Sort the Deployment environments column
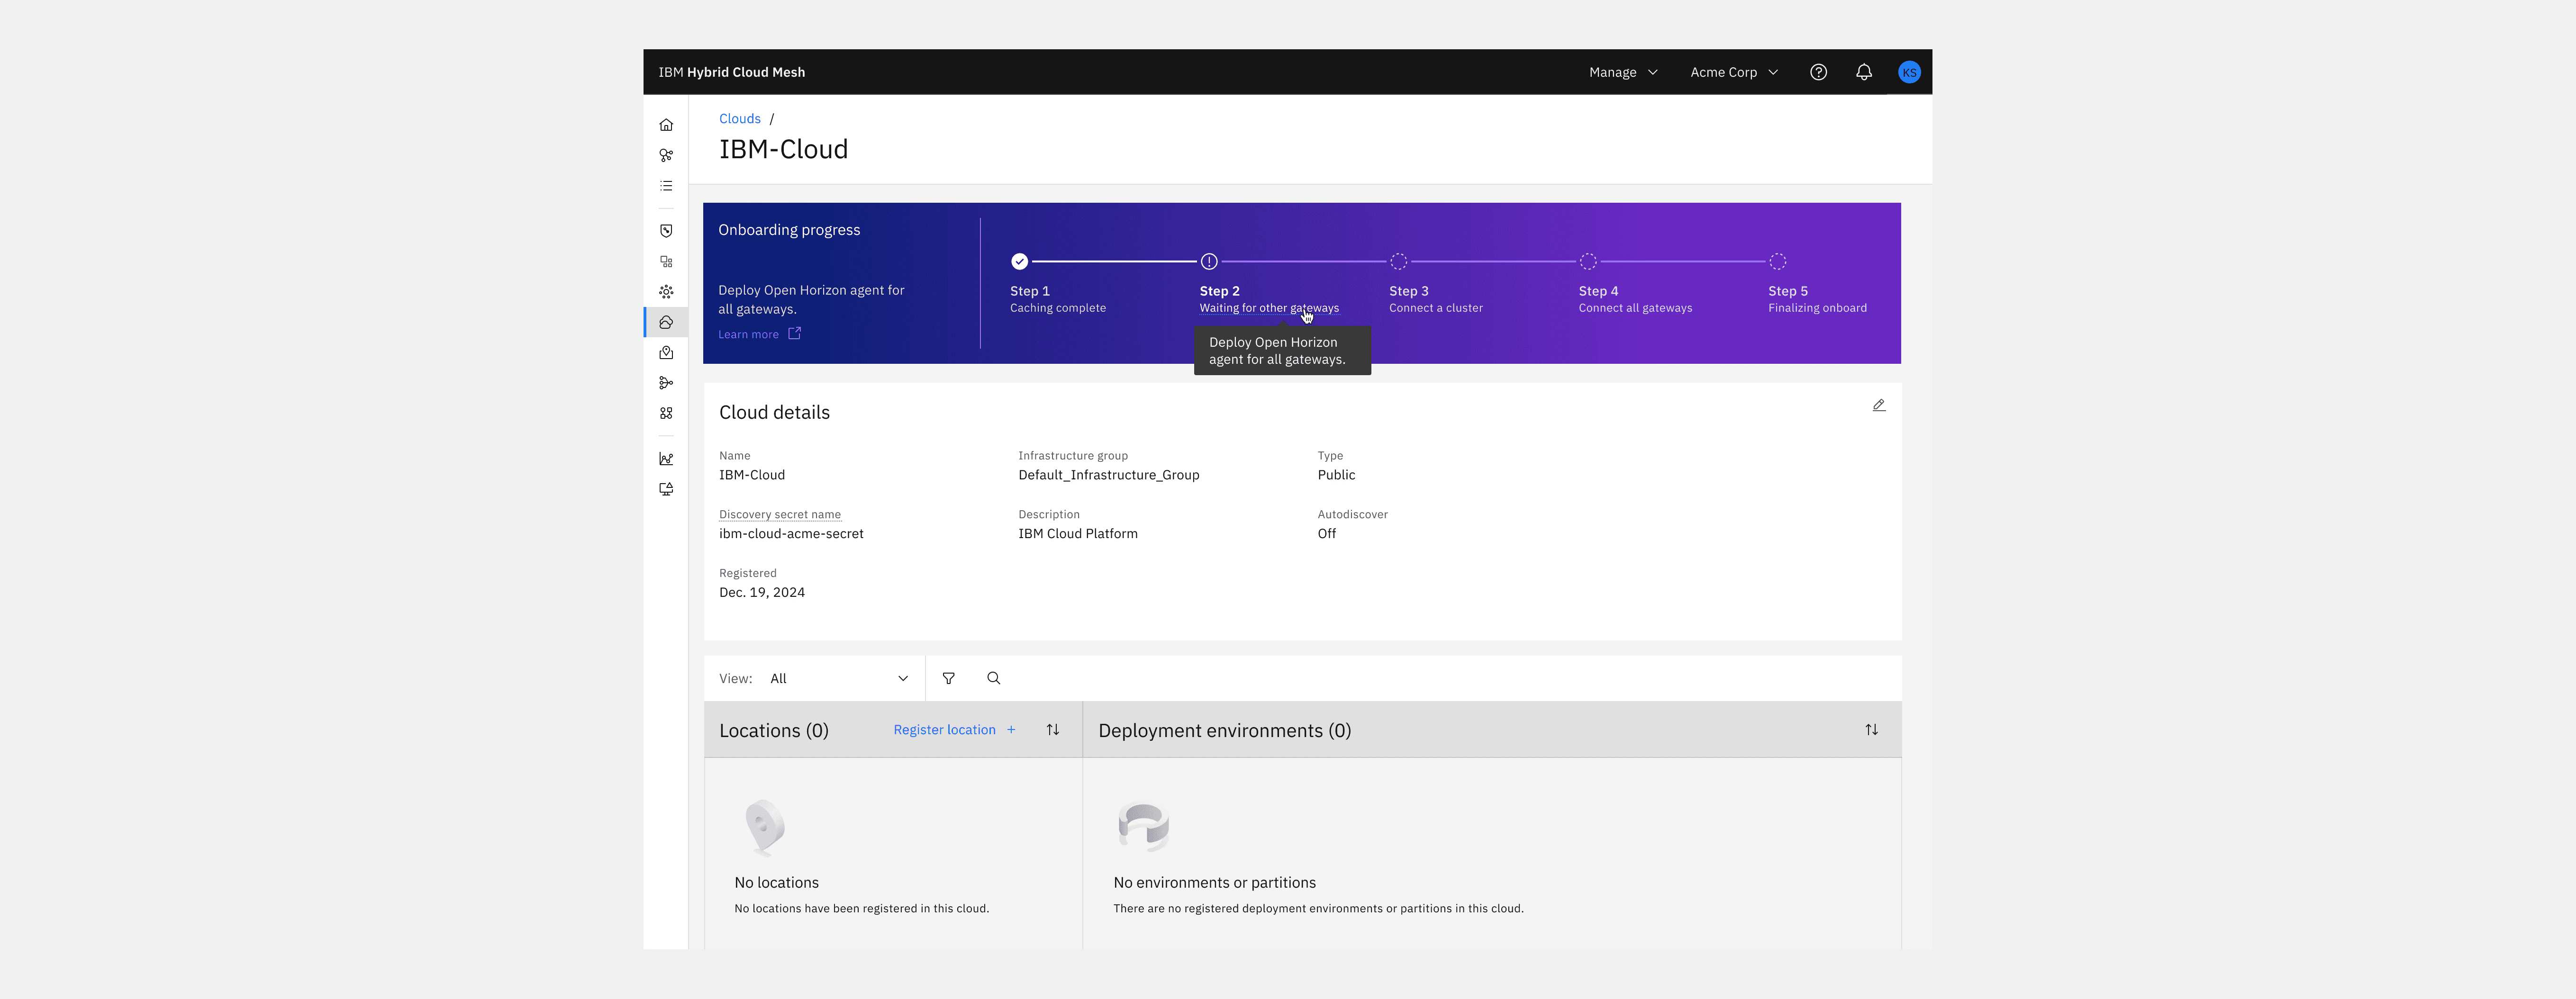This screenshot has height=999, width=2576. [x=1871, y=730]
